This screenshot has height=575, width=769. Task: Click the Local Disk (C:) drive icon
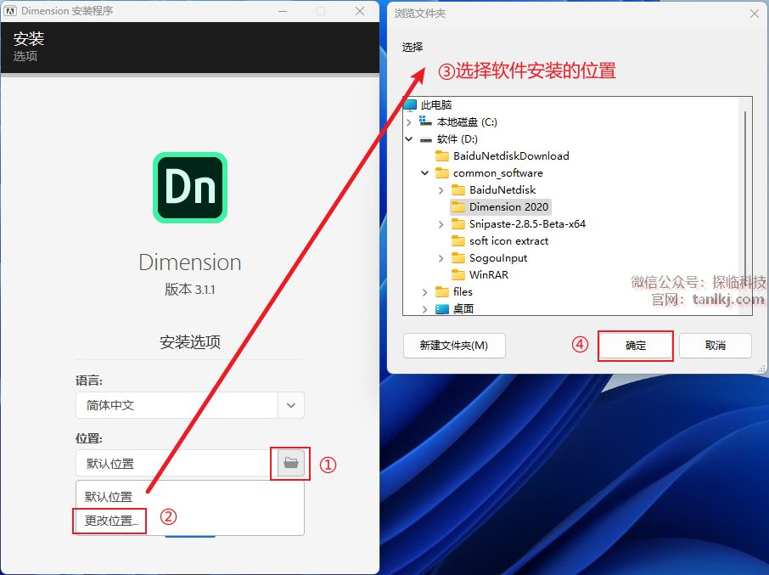425,121
